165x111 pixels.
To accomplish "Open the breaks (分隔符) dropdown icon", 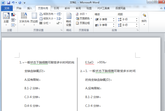I will [59, 14].
